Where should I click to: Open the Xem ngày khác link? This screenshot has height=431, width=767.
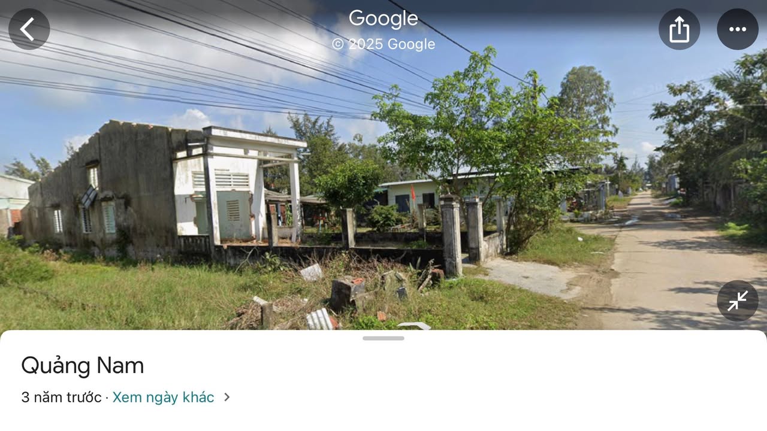point(163,397)
